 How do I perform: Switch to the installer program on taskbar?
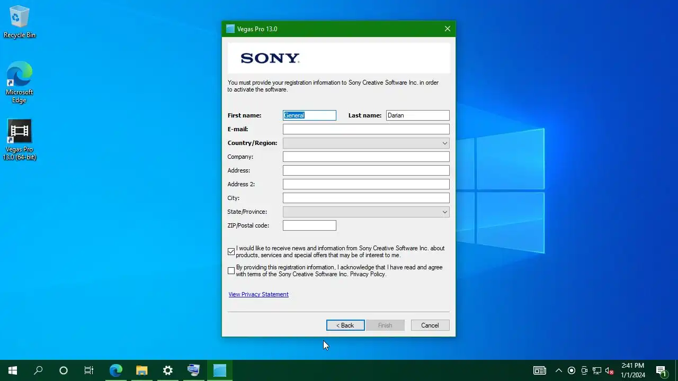(193, 370)
